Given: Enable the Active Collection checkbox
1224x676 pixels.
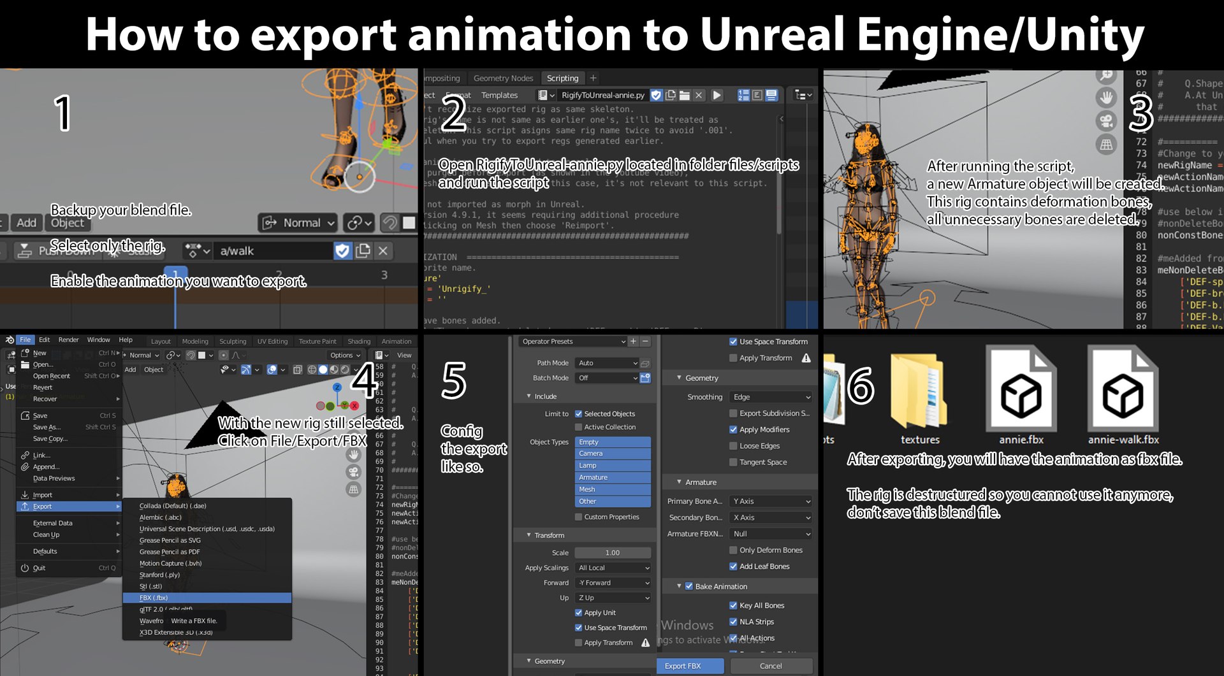Looking at the screenshot, I should [578, 427].
